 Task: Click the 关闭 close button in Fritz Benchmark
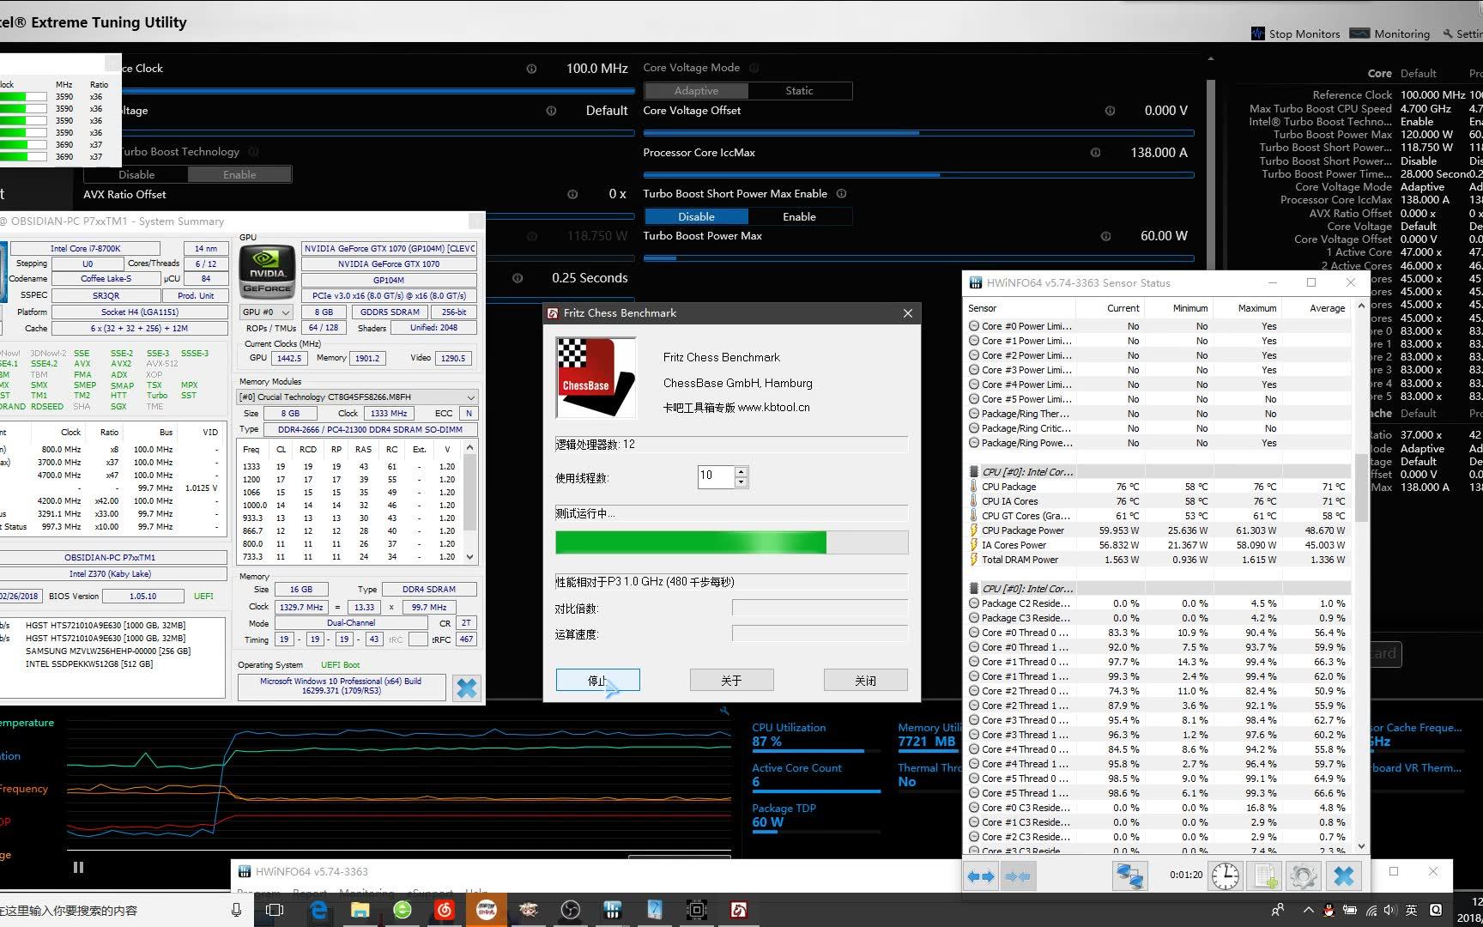click(865, 681)
